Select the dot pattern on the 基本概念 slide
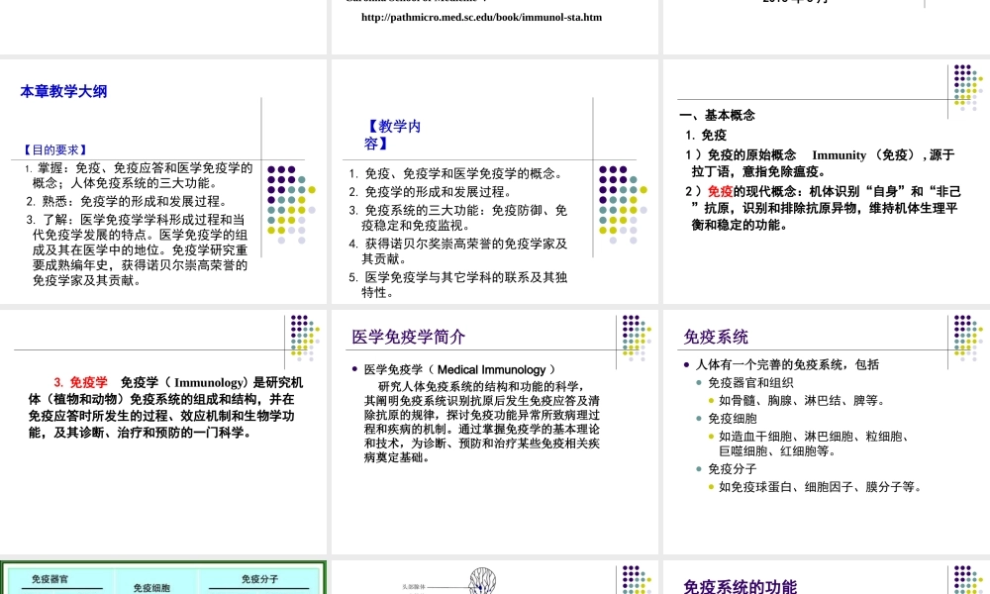 tap(964, 89)
